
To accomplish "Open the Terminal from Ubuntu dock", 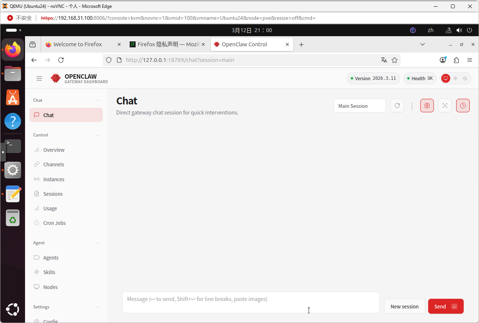I will [13, 146].
